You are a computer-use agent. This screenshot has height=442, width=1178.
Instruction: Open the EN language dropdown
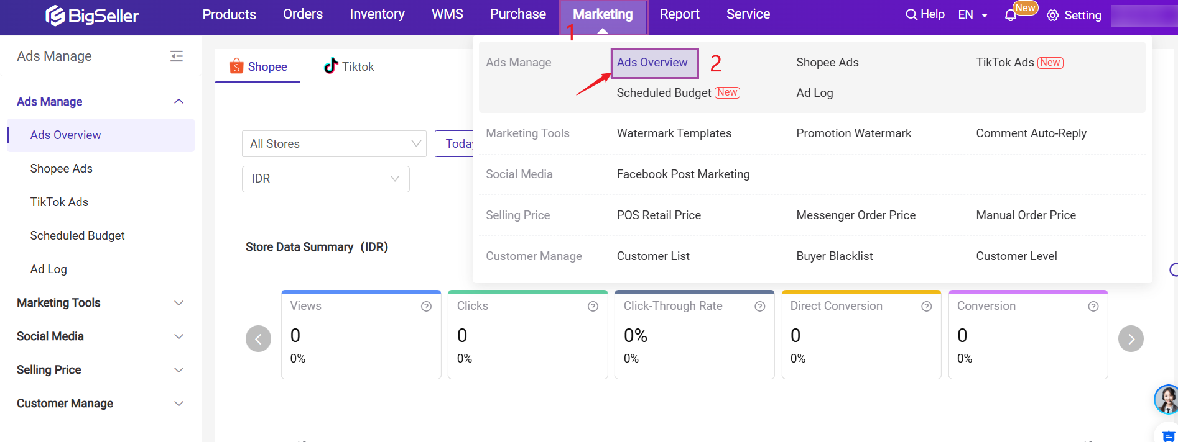pos(973,15)
